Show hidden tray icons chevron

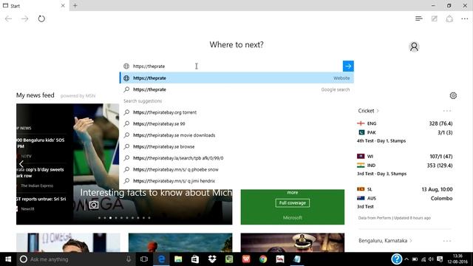[406, 259]
